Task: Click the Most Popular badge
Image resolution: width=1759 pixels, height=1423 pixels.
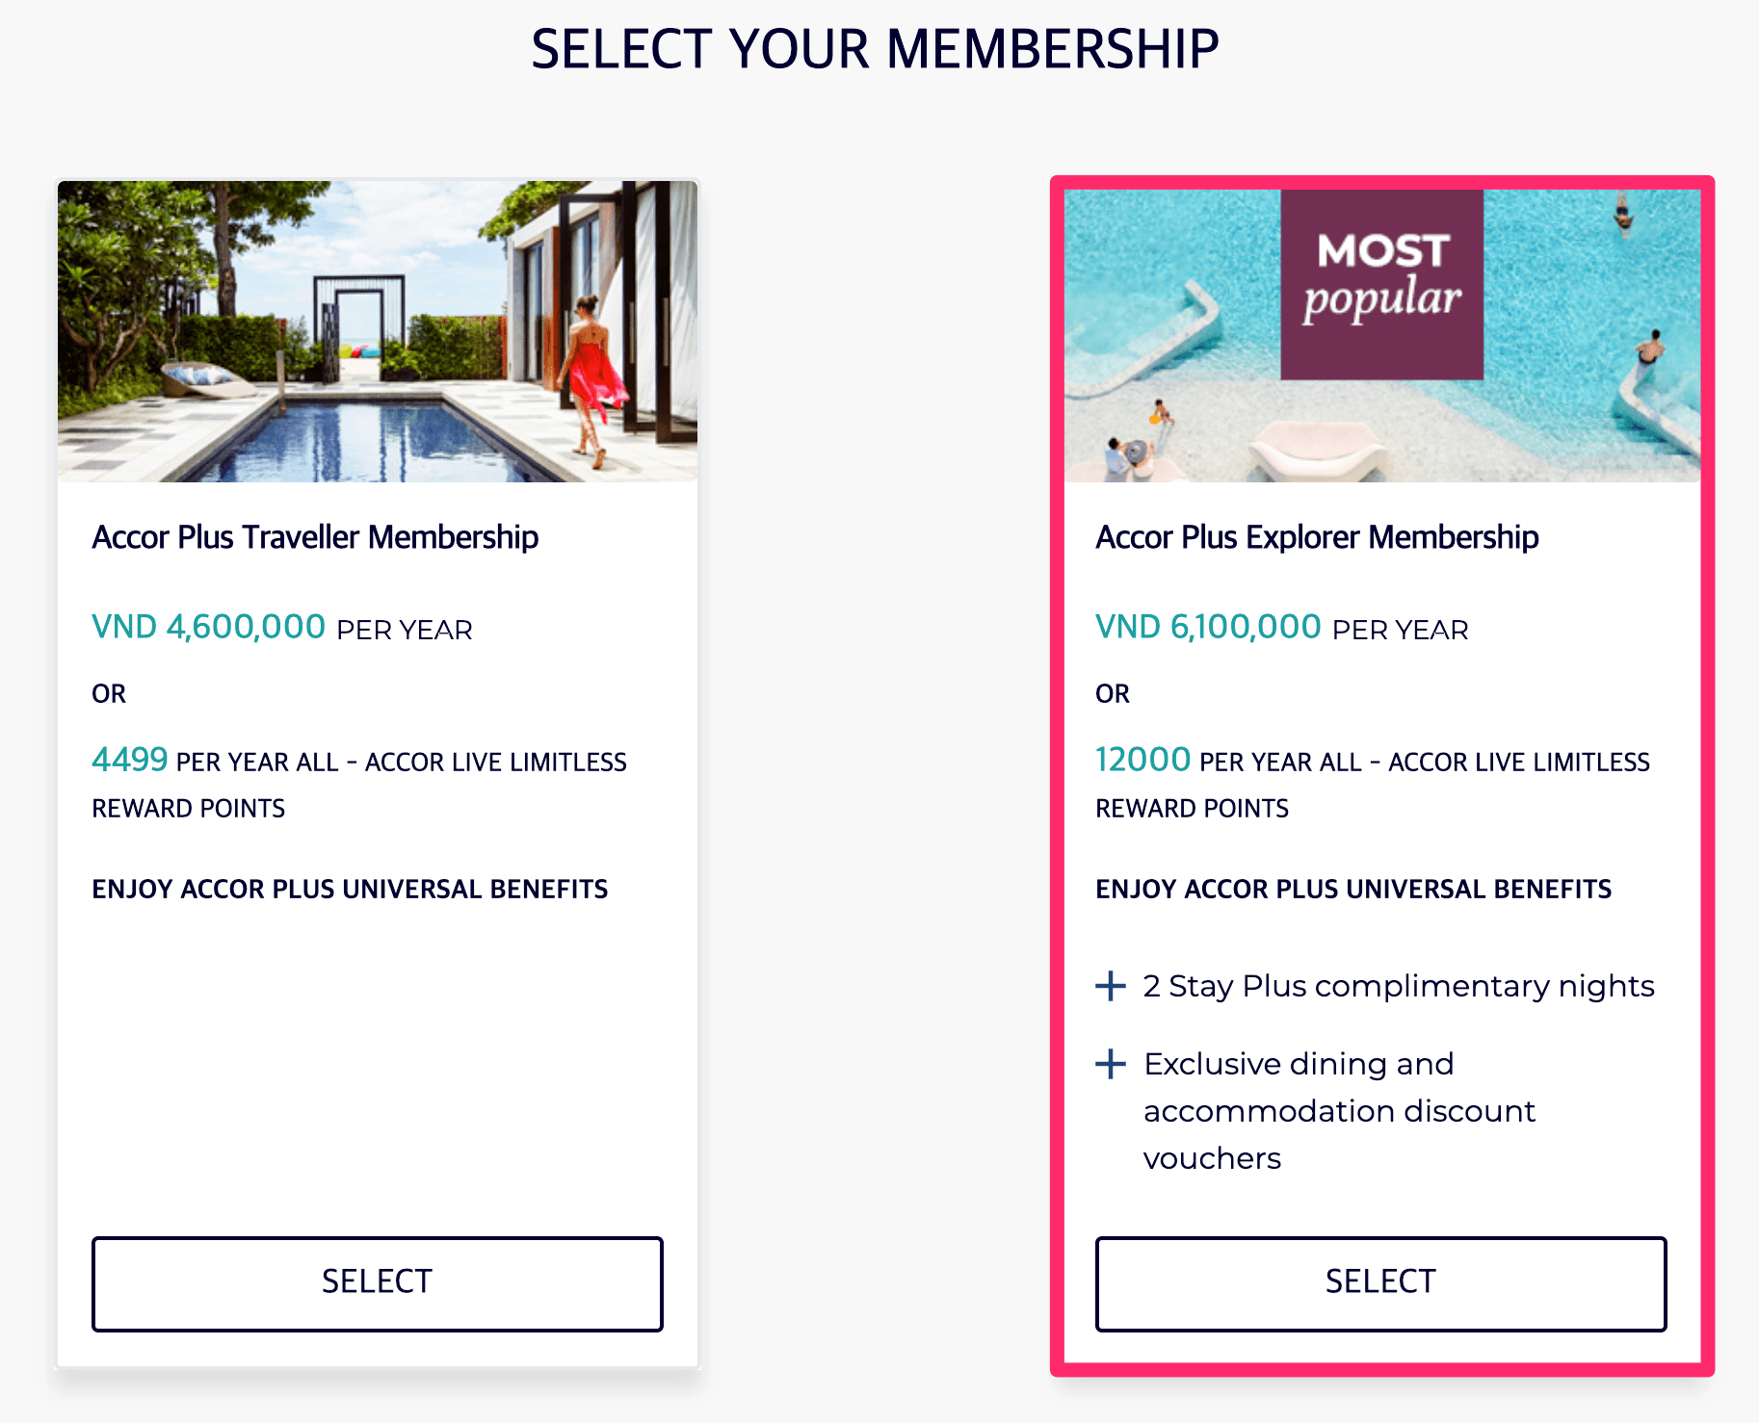Action: (1381, 284)
